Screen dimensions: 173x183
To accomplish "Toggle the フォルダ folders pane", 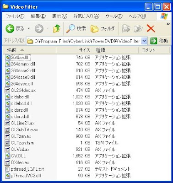I will (x=103, y=28).
